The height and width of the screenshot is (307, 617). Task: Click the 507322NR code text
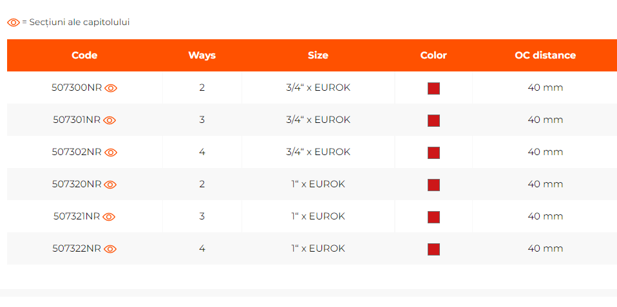point(77,249)
